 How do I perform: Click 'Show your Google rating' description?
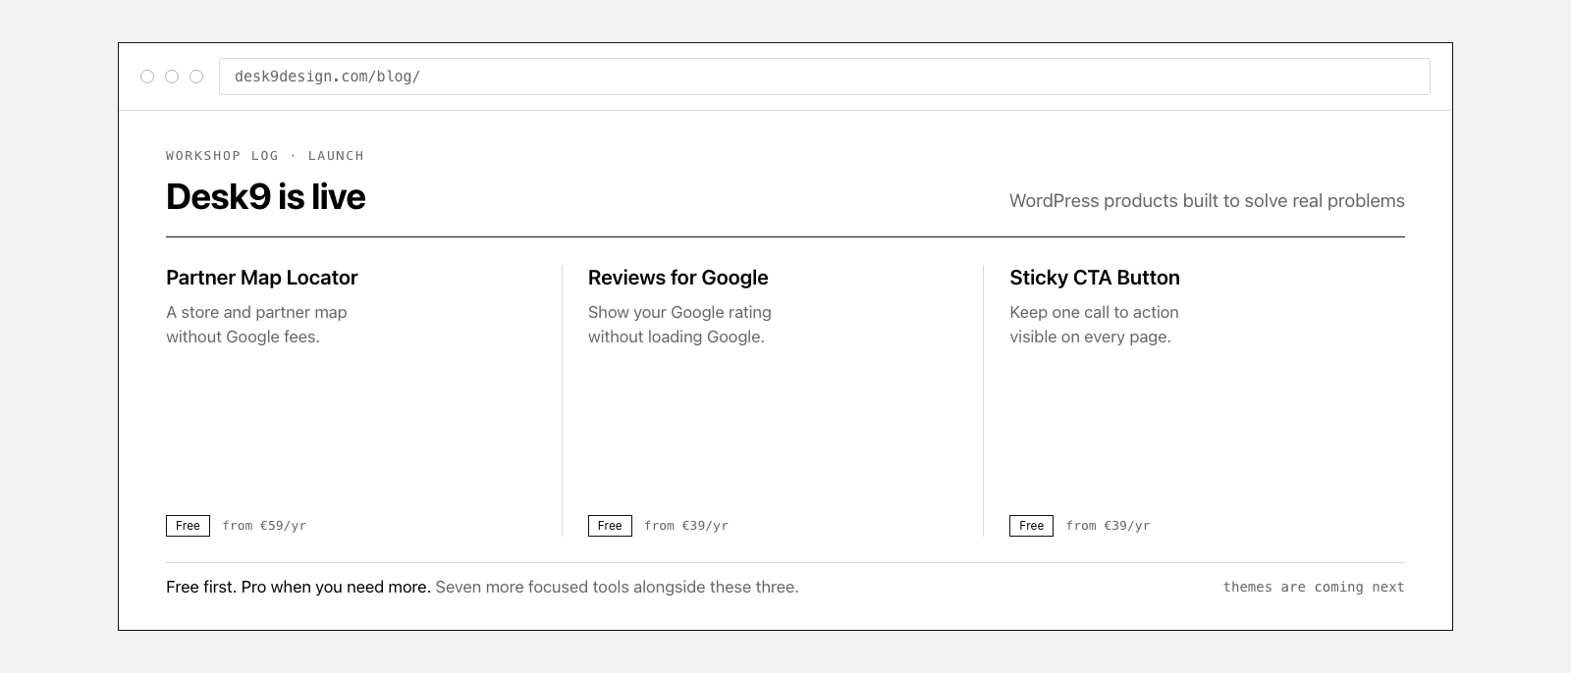(x=679, y=312)
